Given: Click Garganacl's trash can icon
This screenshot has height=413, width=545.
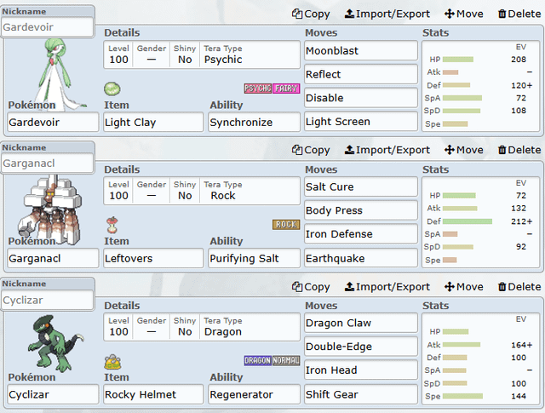Looking at the screenshot, I should pyautogui.click(x=502, y=150).
